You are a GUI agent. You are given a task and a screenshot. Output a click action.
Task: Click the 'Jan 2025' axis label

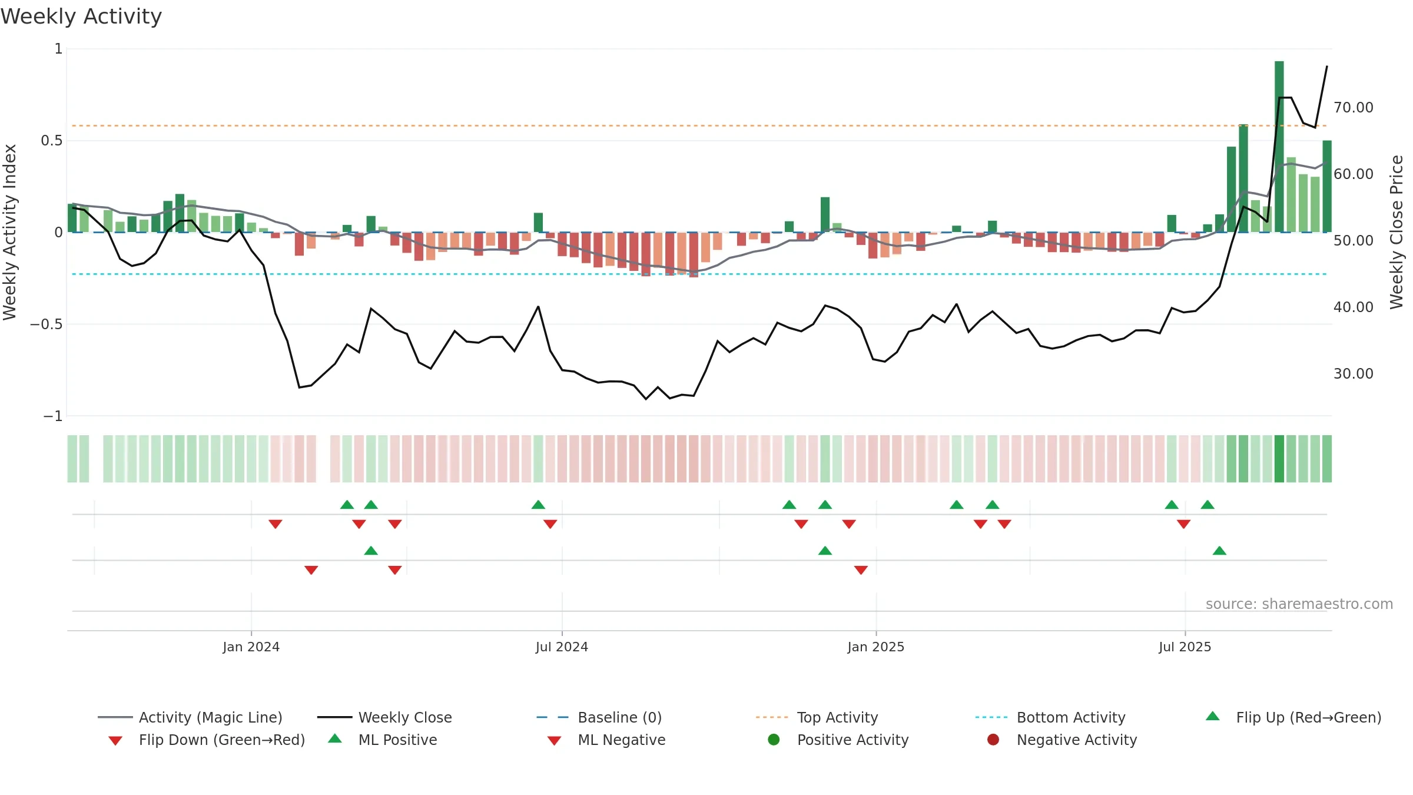coord(875,647)
